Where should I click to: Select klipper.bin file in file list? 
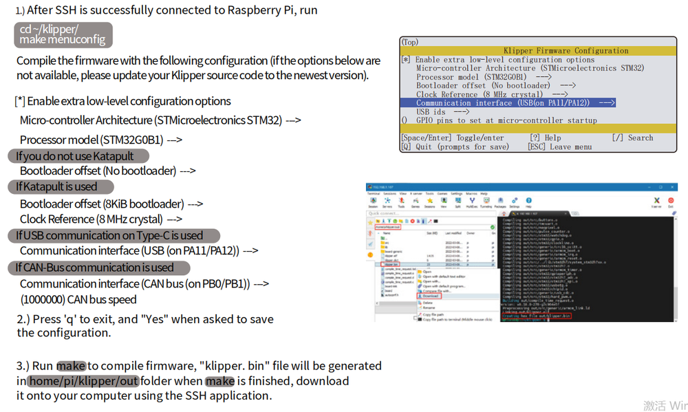click(x=391, y=263)
